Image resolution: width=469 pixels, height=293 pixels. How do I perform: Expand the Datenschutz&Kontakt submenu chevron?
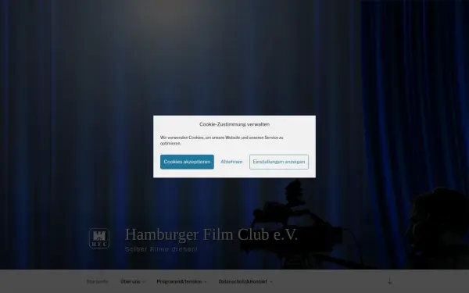pos(271,282)
